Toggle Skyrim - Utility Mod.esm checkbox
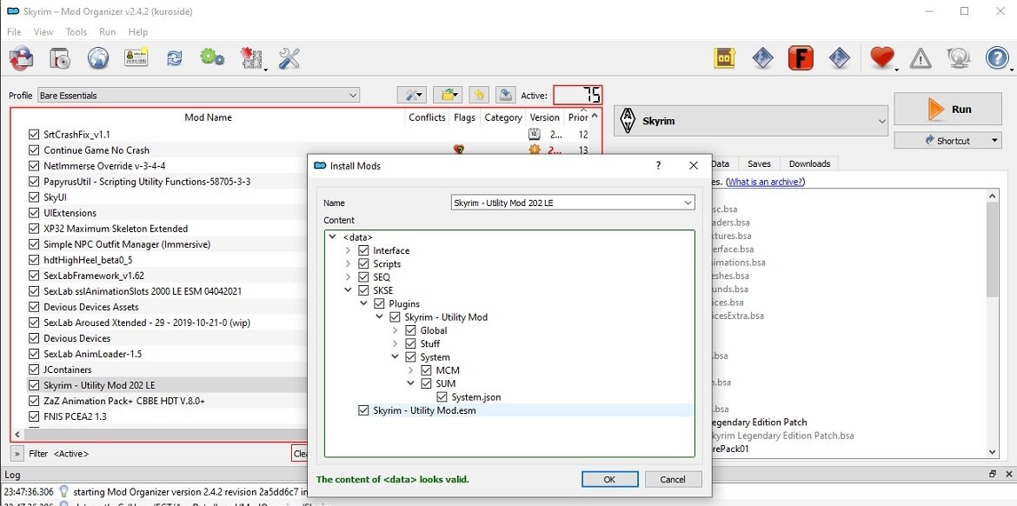 (363, 410)
